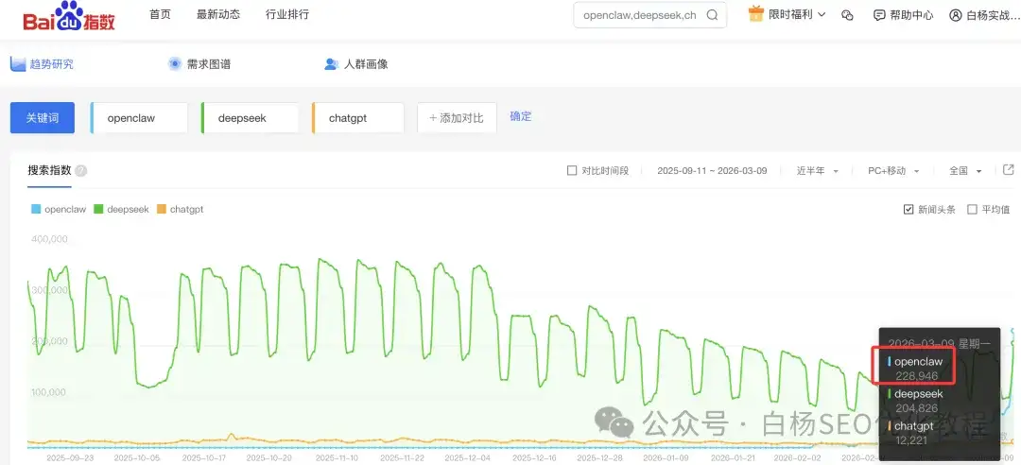This screenshot has width=1021, height=465.
Task: Click the gift box icon
Action: [x=755, y=13]
